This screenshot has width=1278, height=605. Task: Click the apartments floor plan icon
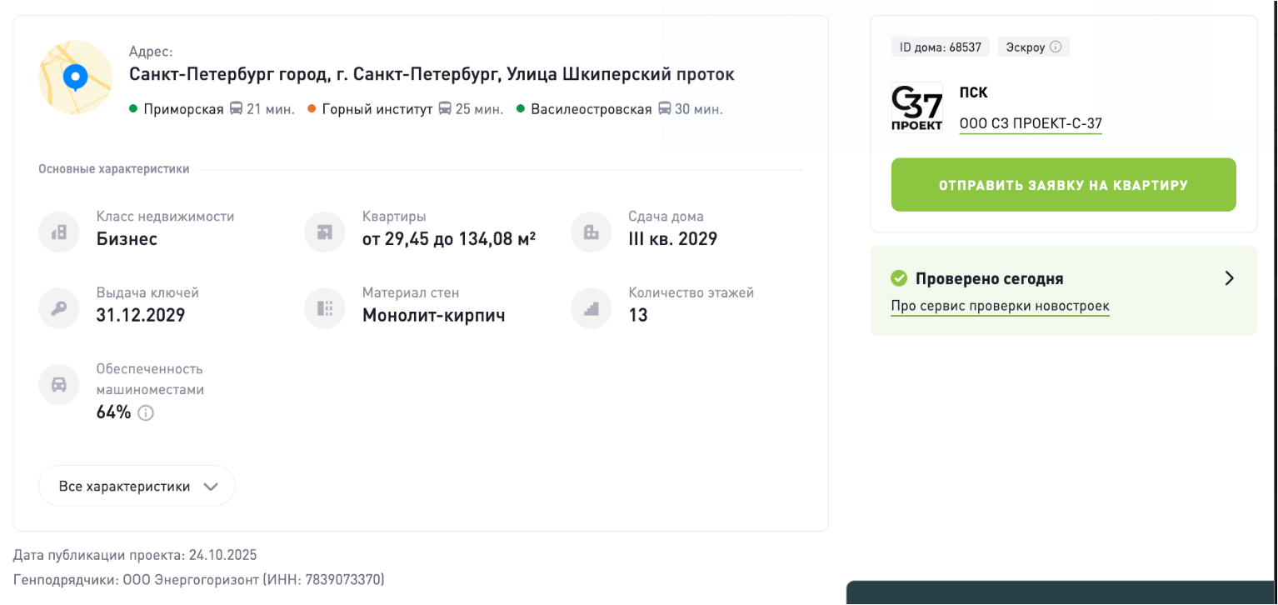click(x=325, y=232)
